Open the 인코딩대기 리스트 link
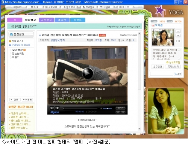The width and height of the screenshot is (188, 146). [x=20, y=45]
